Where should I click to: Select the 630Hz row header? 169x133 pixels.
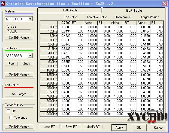click(49, 62)
